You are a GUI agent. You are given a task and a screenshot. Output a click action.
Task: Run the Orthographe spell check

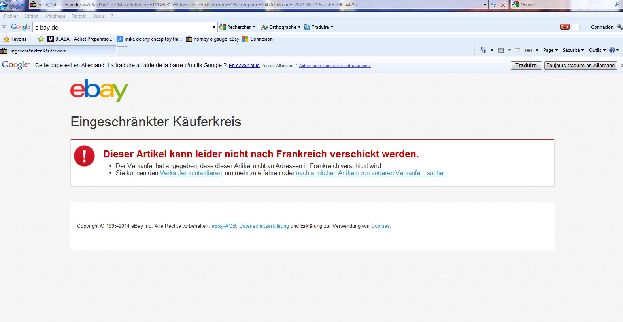pos(279,27)
